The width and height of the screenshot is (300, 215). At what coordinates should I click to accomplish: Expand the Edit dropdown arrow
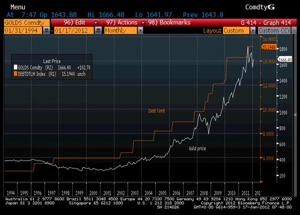tap(96, 23)
